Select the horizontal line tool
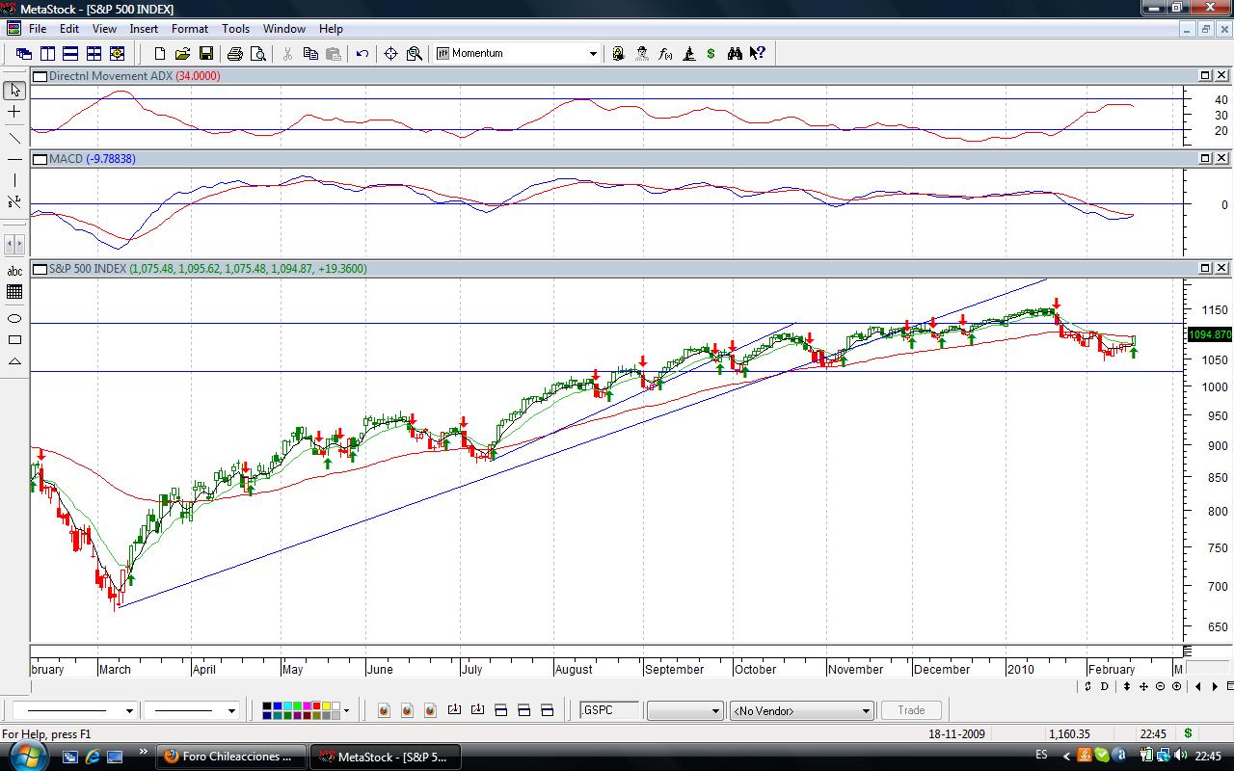The width and height of the screenshot is (1234, 771). coord(14,158)
